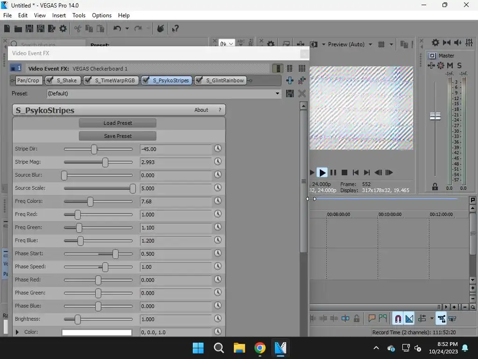Click the Dim Output speaker icon
This screenshot has height=359, width=478.
(x=457, y=43)
